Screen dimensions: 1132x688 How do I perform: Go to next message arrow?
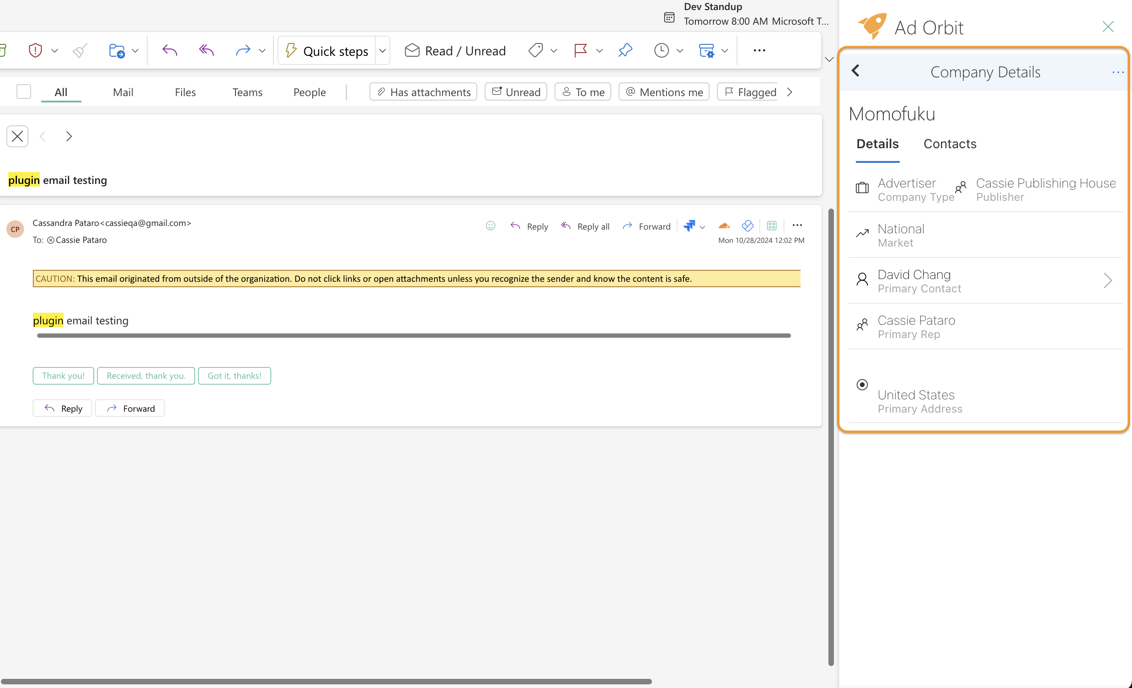69,136
